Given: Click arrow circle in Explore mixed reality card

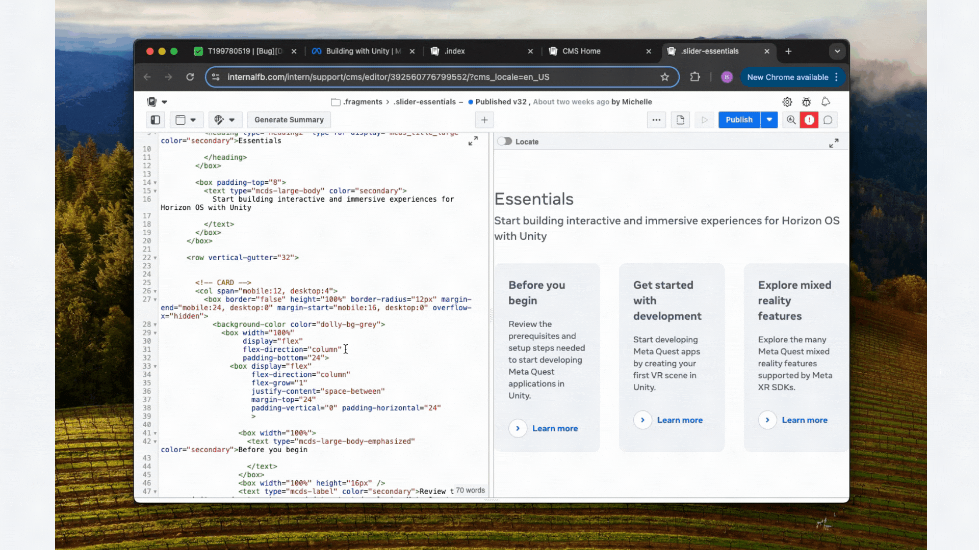Looking at the screenshot, I should pos(767,420).
